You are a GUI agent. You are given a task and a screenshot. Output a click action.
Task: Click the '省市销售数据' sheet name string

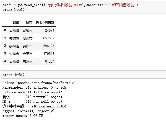(x=123, y=5)
